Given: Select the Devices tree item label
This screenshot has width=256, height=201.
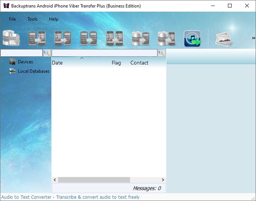Looking at the screenshot, I should (x=25, y=62).
